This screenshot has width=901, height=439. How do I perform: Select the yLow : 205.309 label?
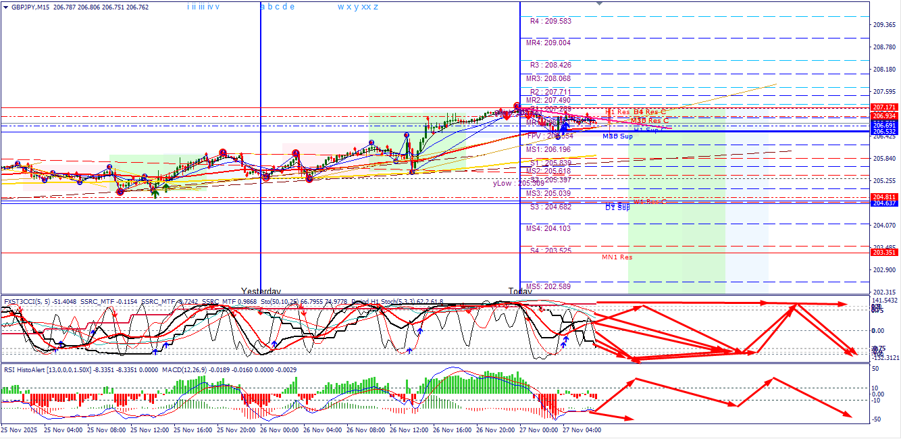pos(519,183)
